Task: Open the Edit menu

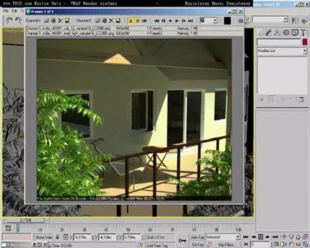Action: pyautogui.click(x=14, y=11)
